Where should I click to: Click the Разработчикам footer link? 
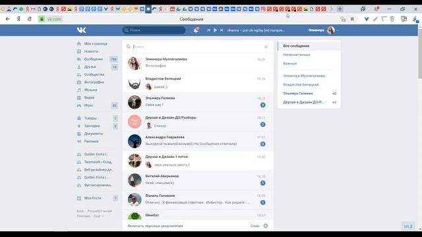tap(100, 211)
